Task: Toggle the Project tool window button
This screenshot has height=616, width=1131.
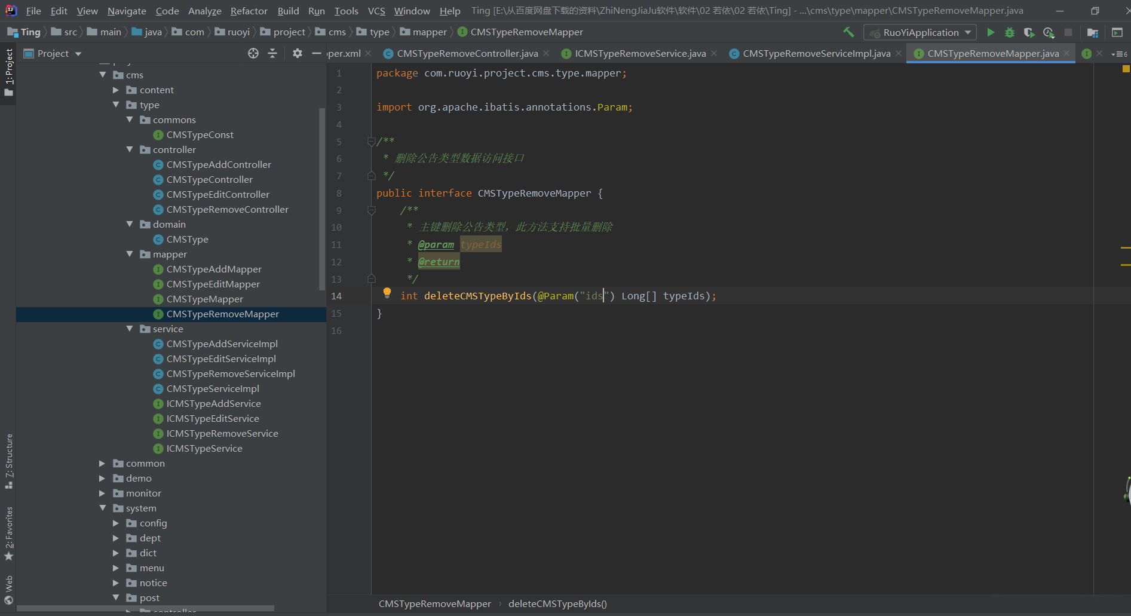Action: point(8,72)
